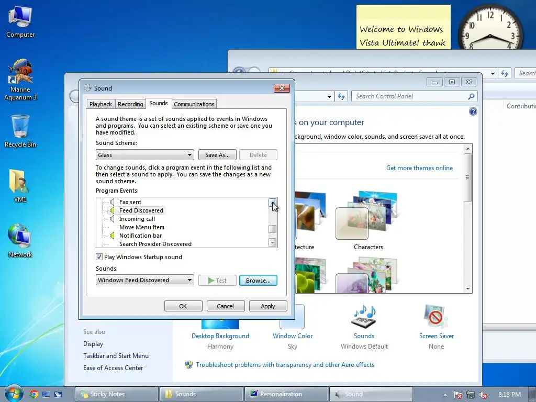
Task: Click the themes list scroll down arrow
Action: point(468,289)
